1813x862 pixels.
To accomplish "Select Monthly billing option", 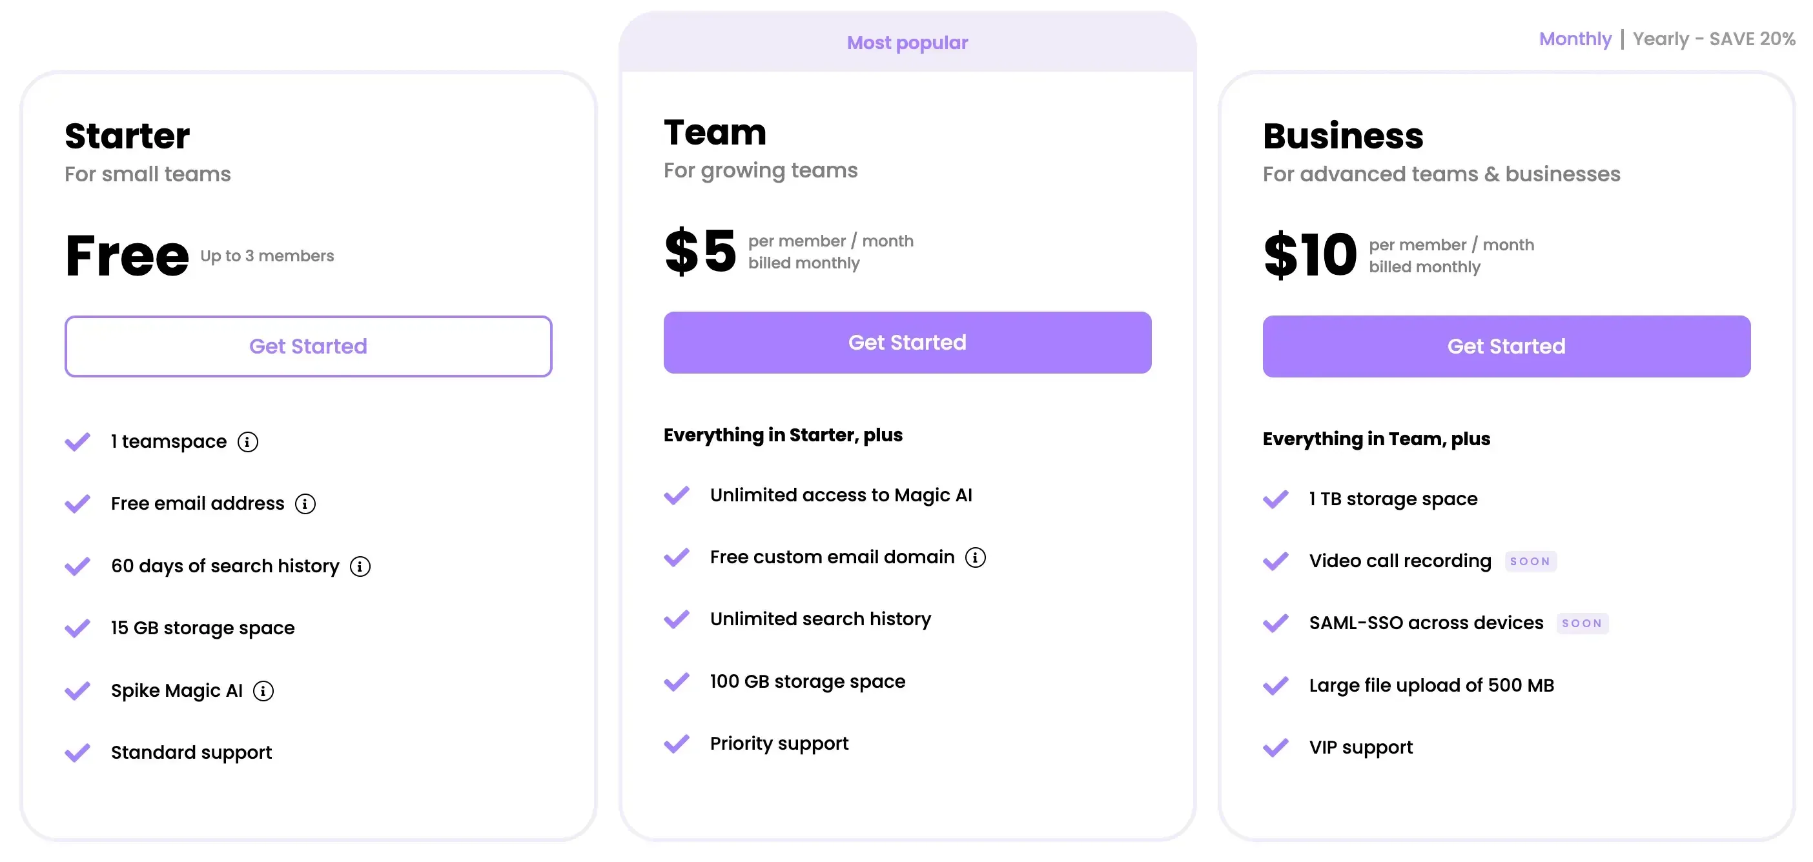I will [1575, 39].
